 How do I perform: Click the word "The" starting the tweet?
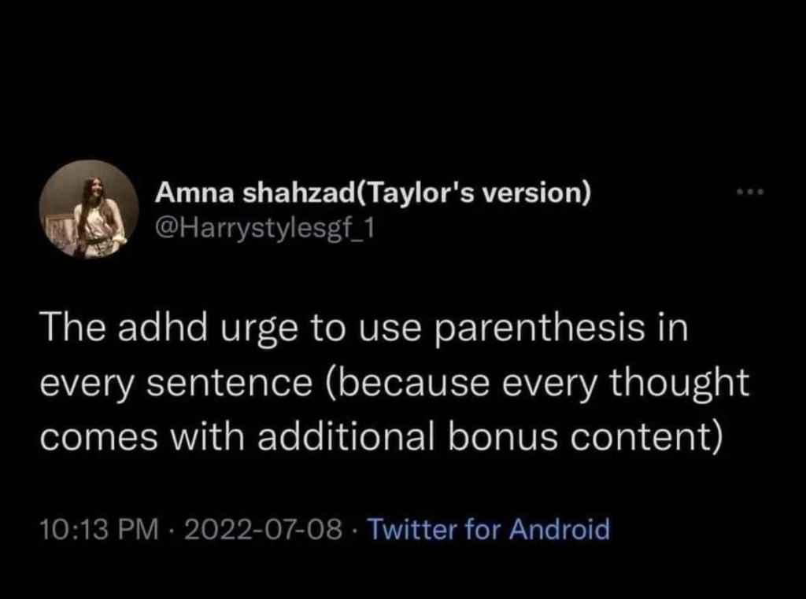click(68, 328)
